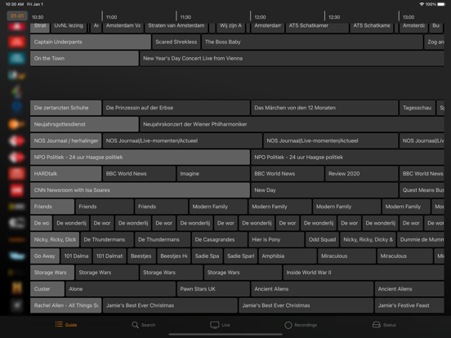Image resolution: width=451 pixels, height=338 pixels.
Task: Select Das Märchen von den 12 Monaten
Action: [324, 108]
